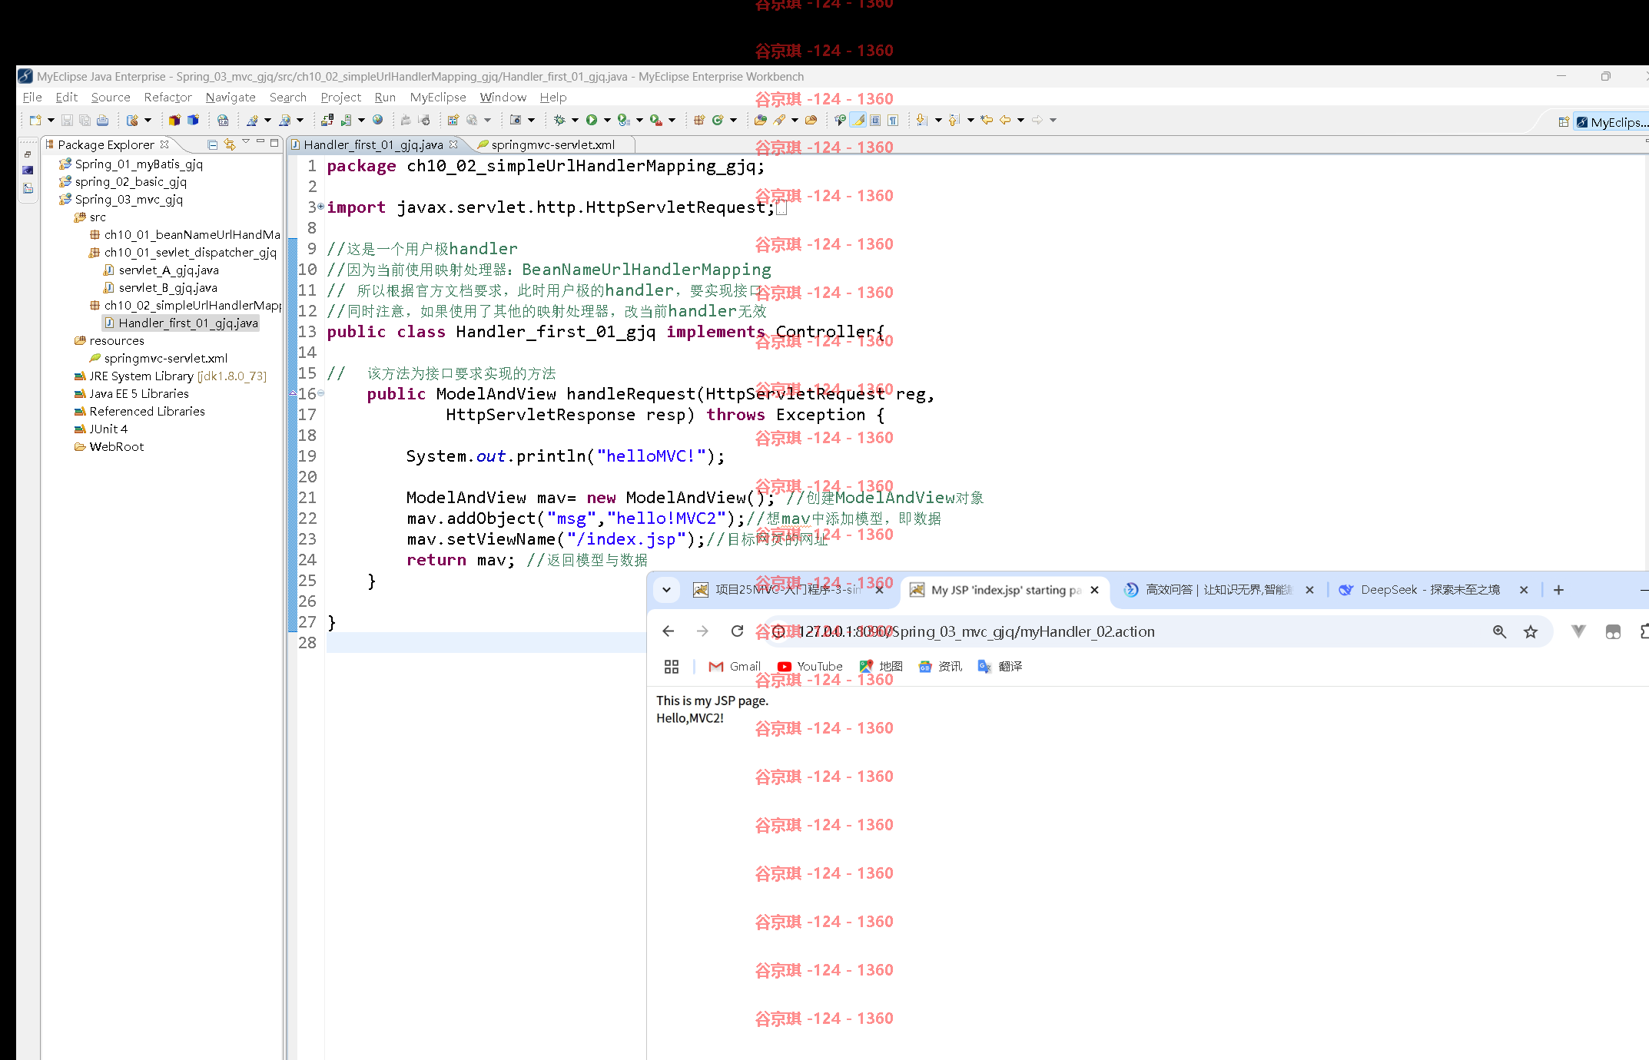
Task: Bookmark this page with the star icon
Action: pos(1531,631)
